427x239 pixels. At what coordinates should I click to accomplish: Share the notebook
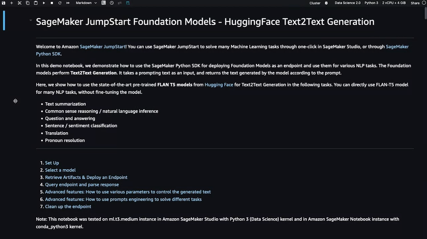415,3
